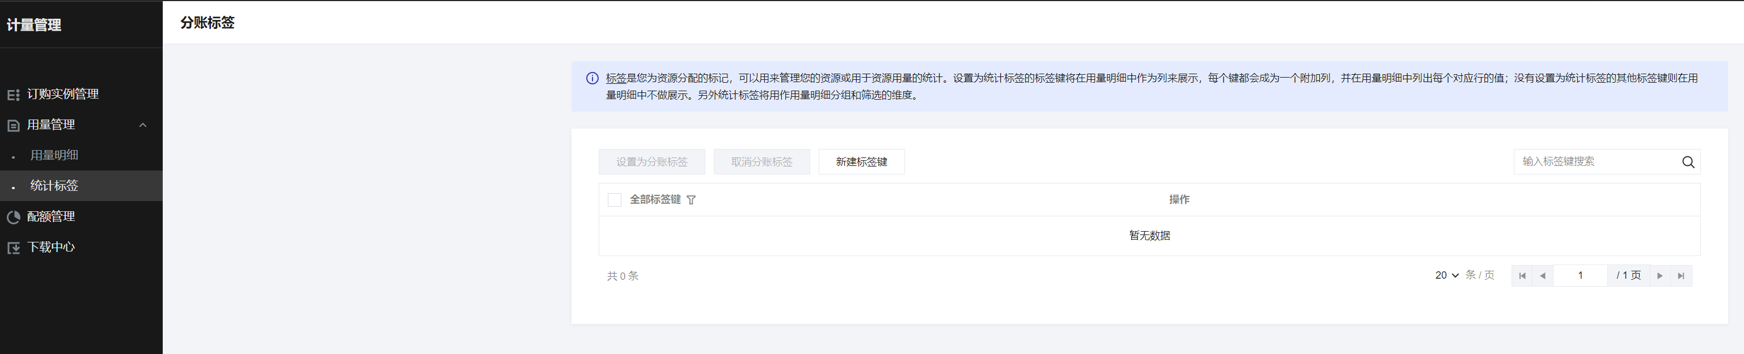This screenshot has width=1744, height=354.
Task: Click the 配额管理 pie chart icon
Action: coord(13,217)
